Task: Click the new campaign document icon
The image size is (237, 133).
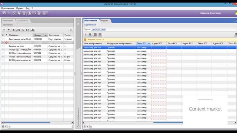Action: coord(13,30)
